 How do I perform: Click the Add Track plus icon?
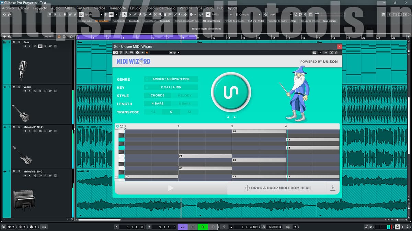[x=4, y=36]
